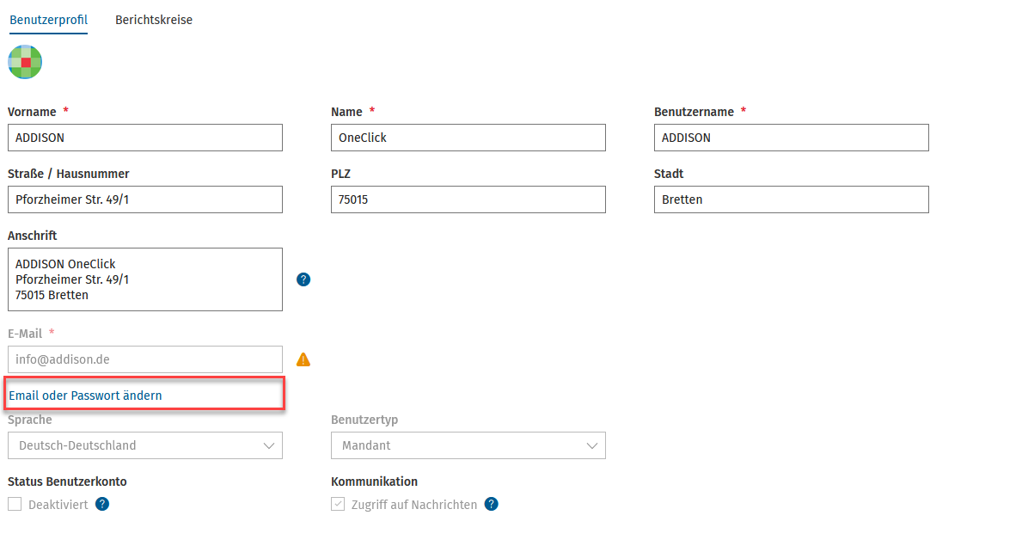Select the Benutzerprofil tab

coord(48,21)
